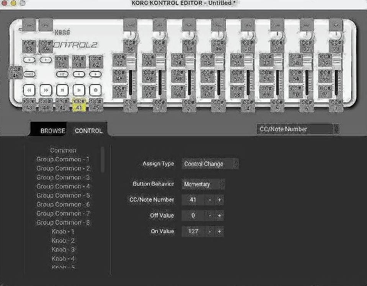
Task: Decrease On Value with minus button
Action: click(x=210, y=231)
